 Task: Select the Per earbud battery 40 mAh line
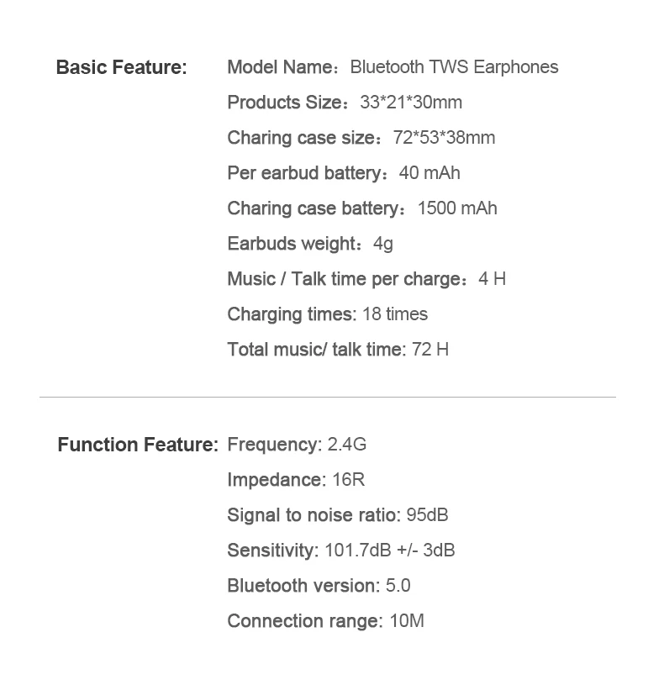344,173
